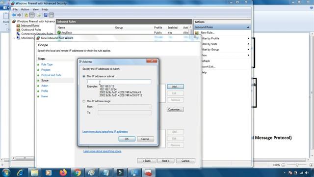Collapse the Inbound Rules section in Actions pane

(248, 27)
